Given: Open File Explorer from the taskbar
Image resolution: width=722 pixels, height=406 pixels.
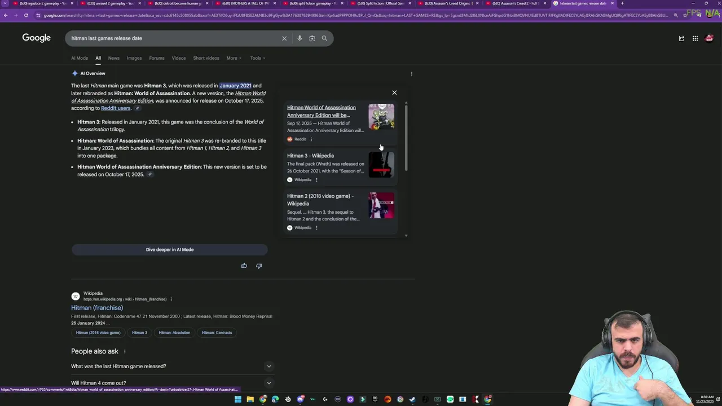Looking at the screenshot, I should (x=250, y=399).
